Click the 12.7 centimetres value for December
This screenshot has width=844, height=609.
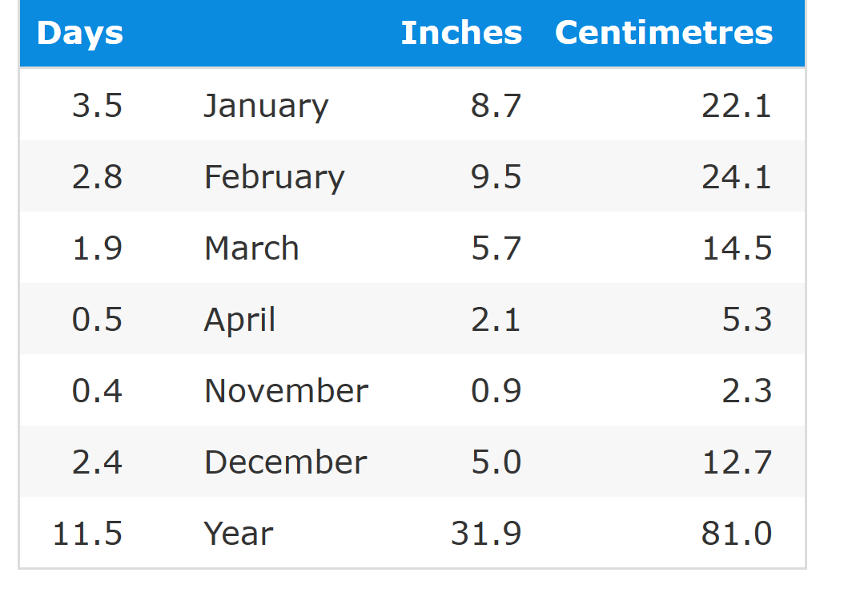point(737,462)
